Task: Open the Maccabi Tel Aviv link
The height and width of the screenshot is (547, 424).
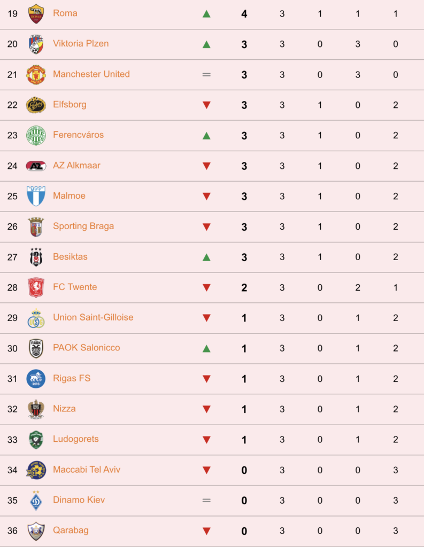Action: [87, 470]
